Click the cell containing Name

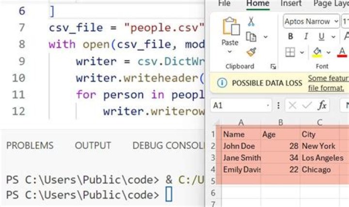click(241, 134)
